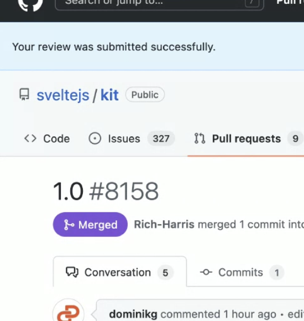304x321 pixels.
Task: Open the kit repository link
Action: point(109,95)
